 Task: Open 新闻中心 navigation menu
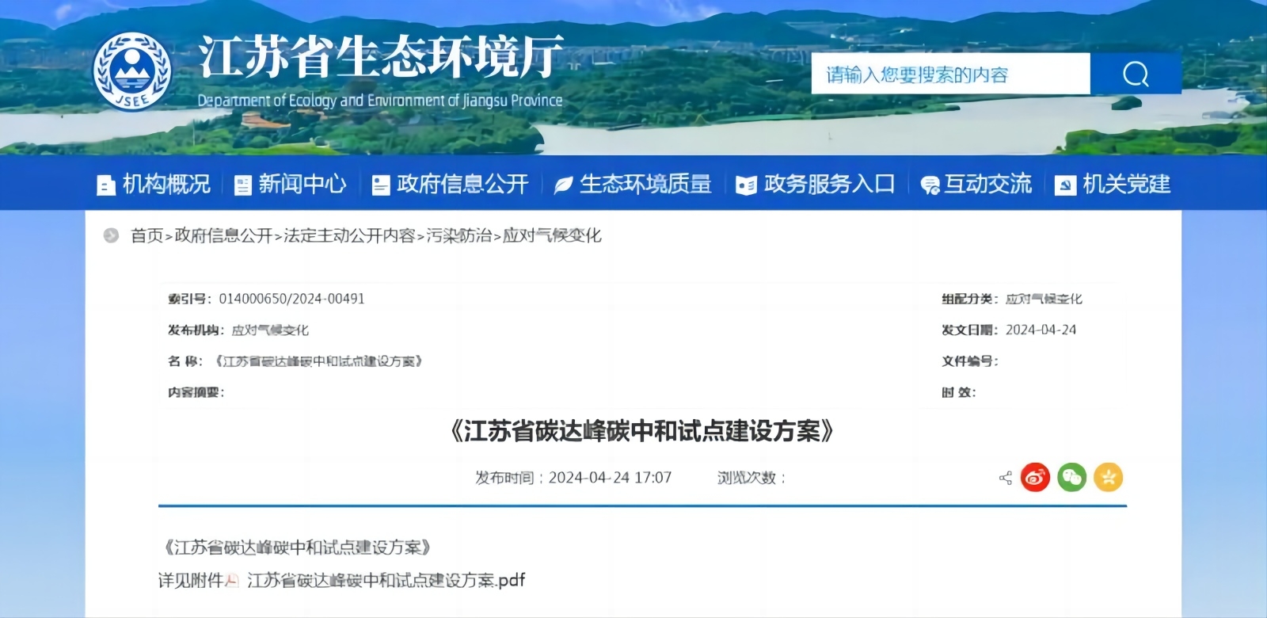click(x=291, y=185)
